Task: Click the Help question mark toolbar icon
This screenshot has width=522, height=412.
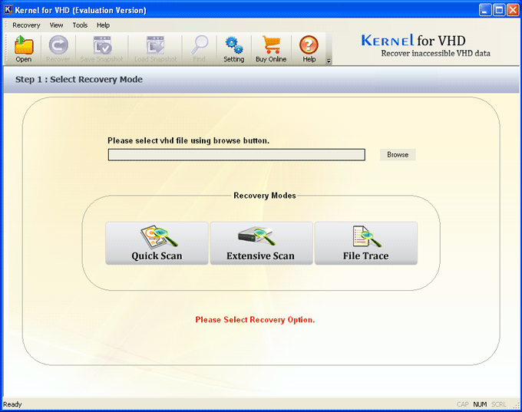Action: coord(309,46)
